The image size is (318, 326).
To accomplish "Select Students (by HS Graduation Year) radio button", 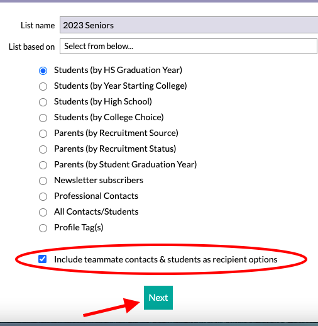I will point(43,70).
